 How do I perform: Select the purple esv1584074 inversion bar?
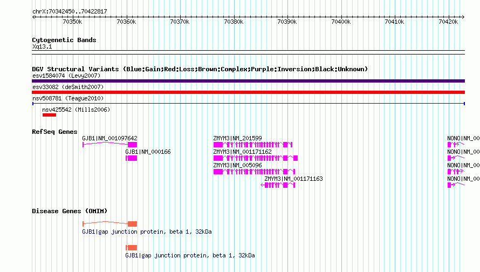click(248, 81)
